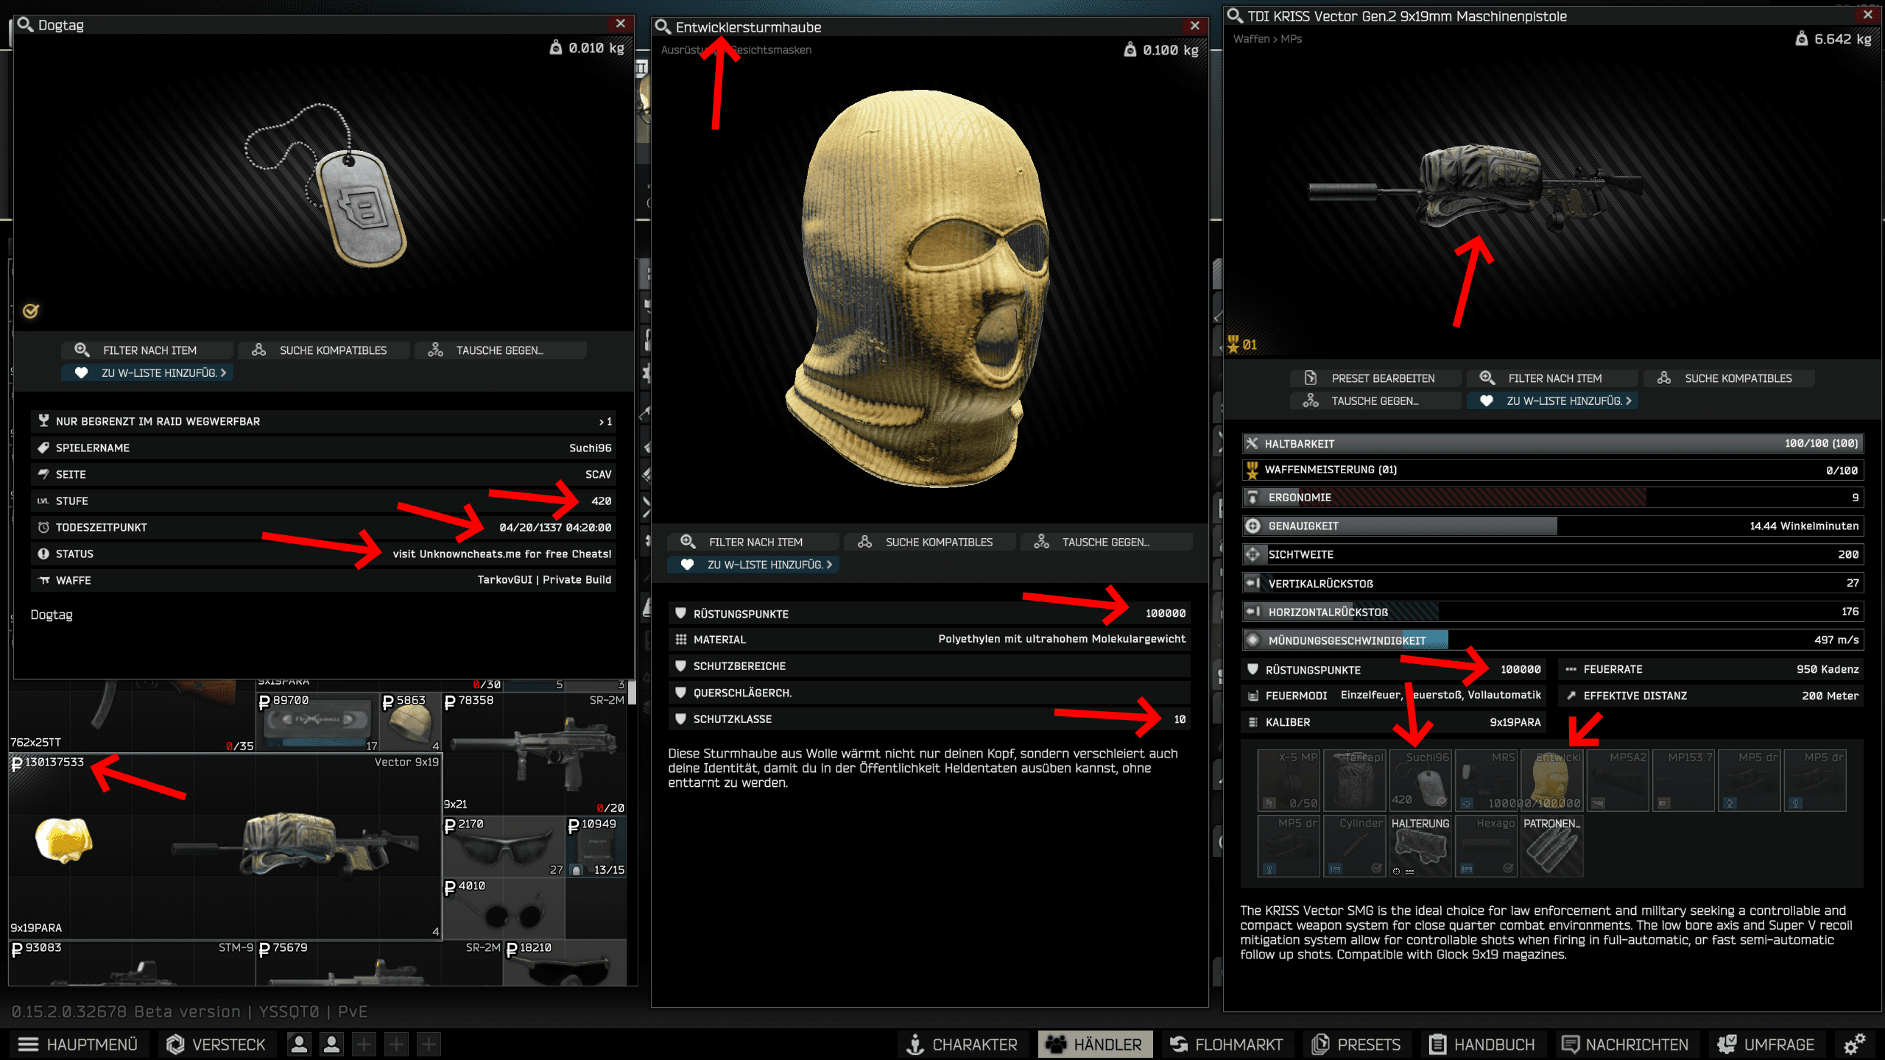The height and width of the screenshot is (1060, 1885).
Task: Select the Patronen mod slot
Action: click(1552, 846)
